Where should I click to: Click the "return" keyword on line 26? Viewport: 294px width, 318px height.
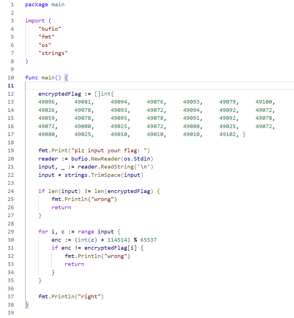tap(61, 207)
